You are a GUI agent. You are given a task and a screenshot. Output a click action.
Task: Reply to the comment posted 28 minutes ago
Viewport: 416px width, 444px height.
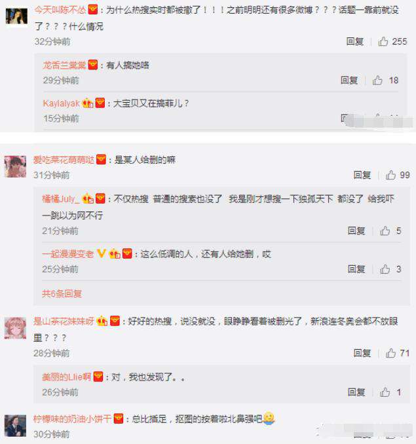point(362,353)
